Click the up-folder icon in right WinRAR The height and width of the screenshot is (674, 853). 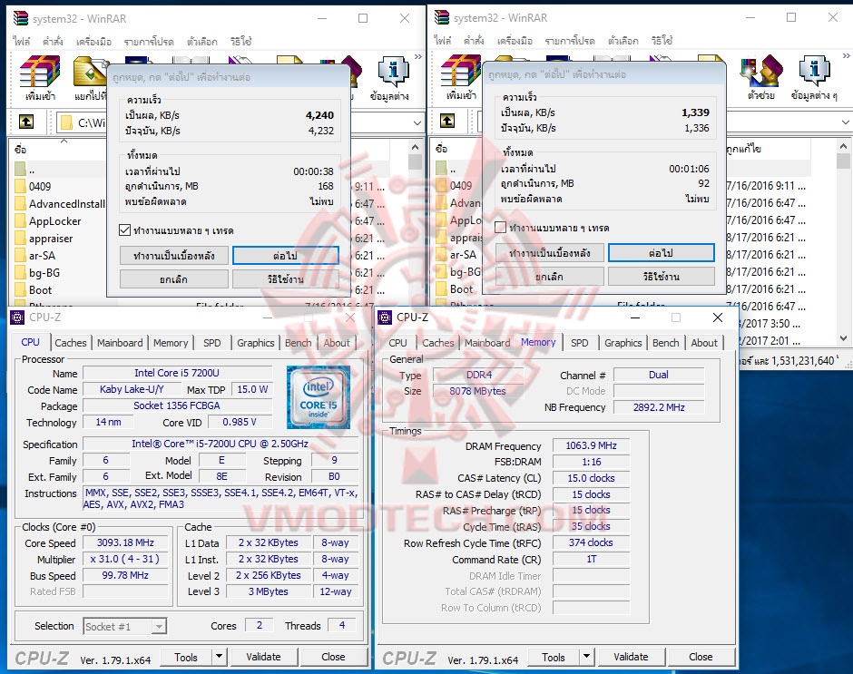point(447,121)
